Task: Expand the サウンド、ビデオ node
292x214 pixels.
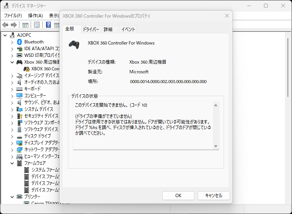Action: click(x=12, y=103)
